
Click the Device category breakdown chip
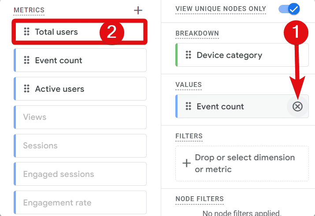[242, 55]
